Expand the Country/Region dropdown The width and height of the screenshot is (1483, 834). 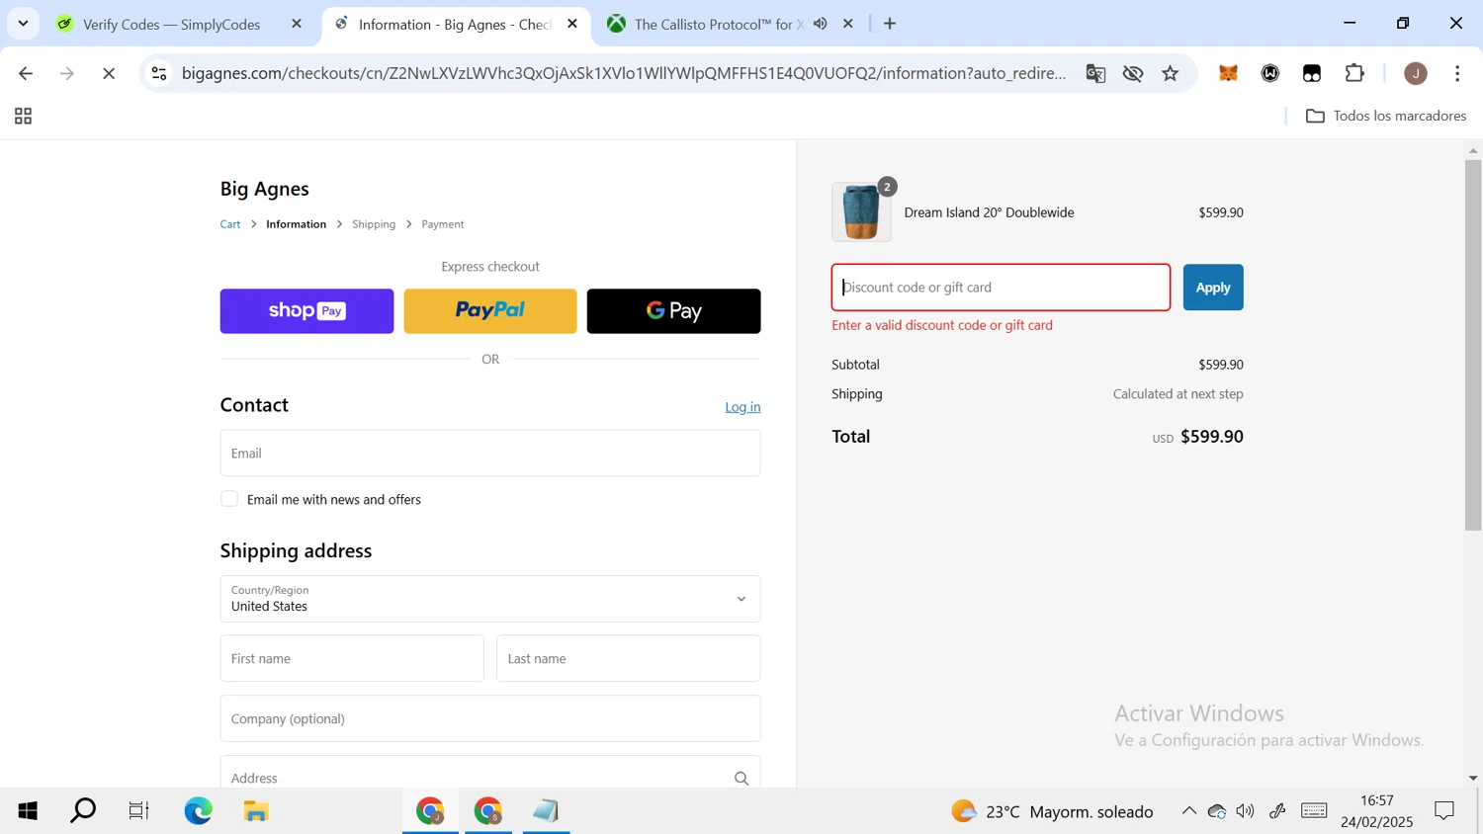point(490,599)
